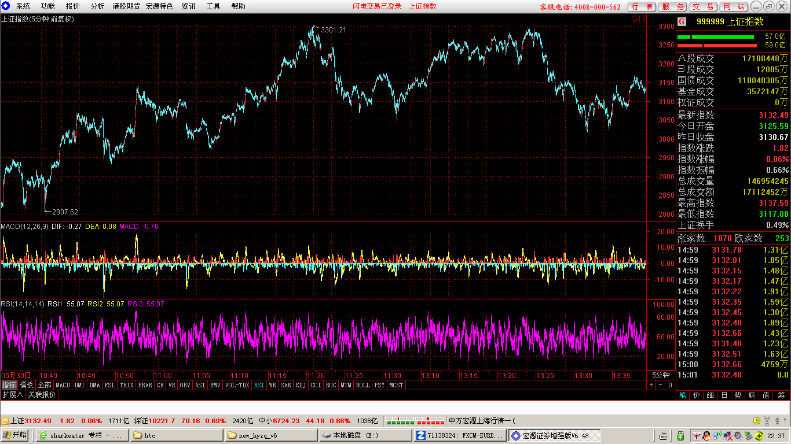This screenshot has width=791, height=444.
Task: Click the 网站 button at top right
Action: tap(734, 6)
